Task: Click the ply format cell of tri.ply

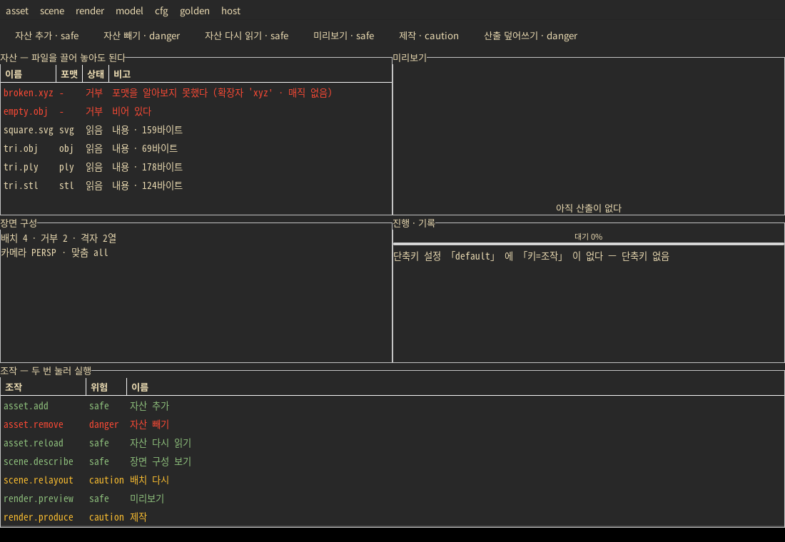Action: pos(66,167)
